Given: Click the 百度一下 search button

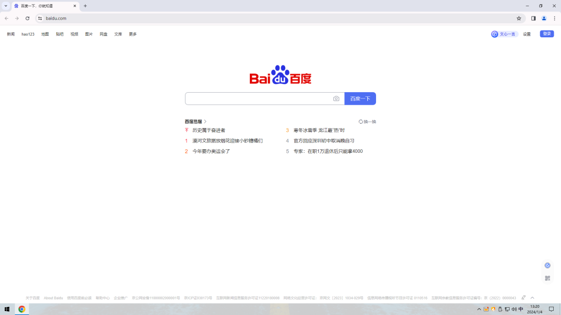Looking at the screenshot, I should coord(360,99).
